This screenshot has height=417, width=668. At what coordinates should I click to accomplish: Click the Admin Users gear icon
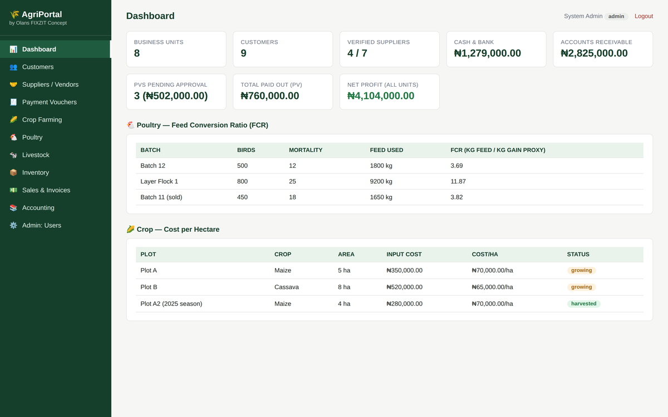pyautogui.click(x=13, y=225)
